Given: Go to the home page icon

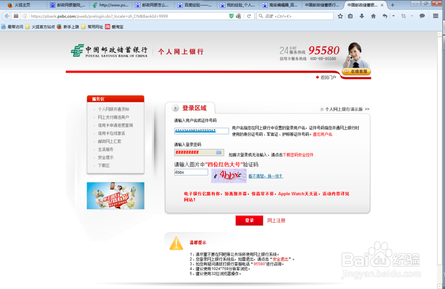Looking at the screenshot, I should click(x=373, y=16).
